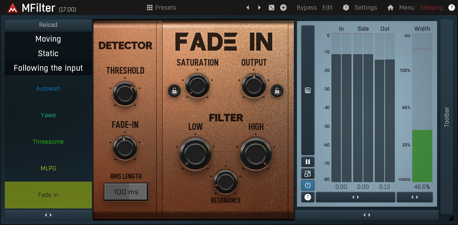This screenshot has width=458, height=225.
Task: Open the Settings menu
Action: [x=365, y=8]
